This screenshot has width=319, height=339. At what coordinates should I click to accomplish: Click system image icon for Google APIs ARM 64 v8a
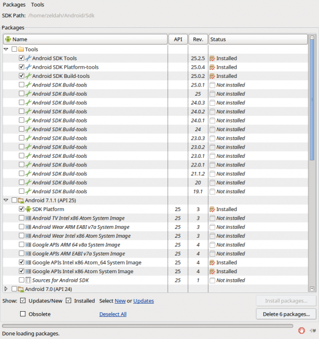click(x=28, y=244)
